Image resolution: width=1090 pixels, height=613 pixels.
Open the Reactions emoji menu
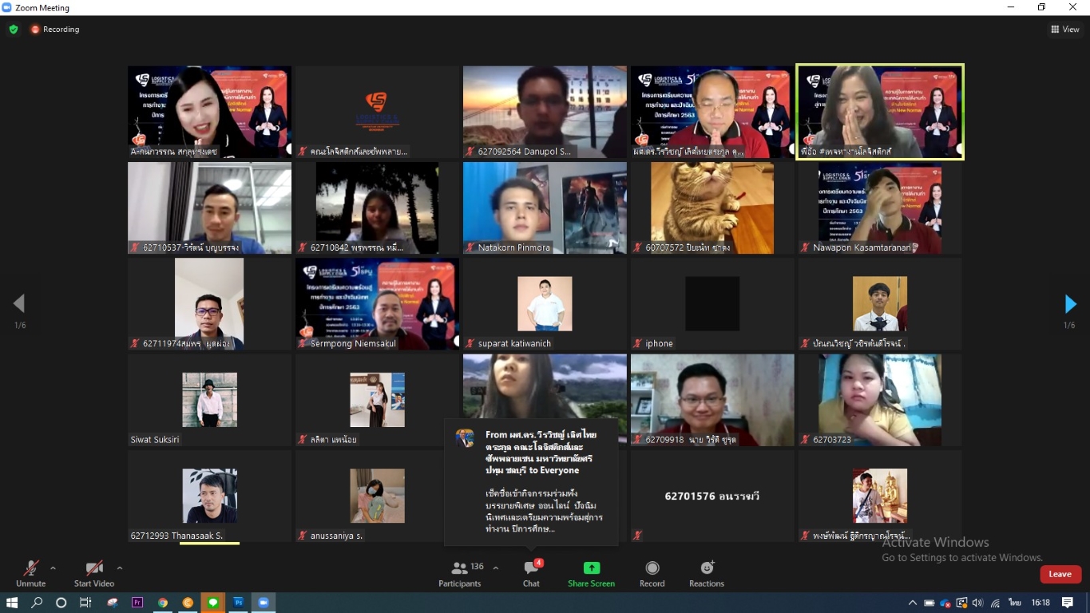click(x=707, y=572)
